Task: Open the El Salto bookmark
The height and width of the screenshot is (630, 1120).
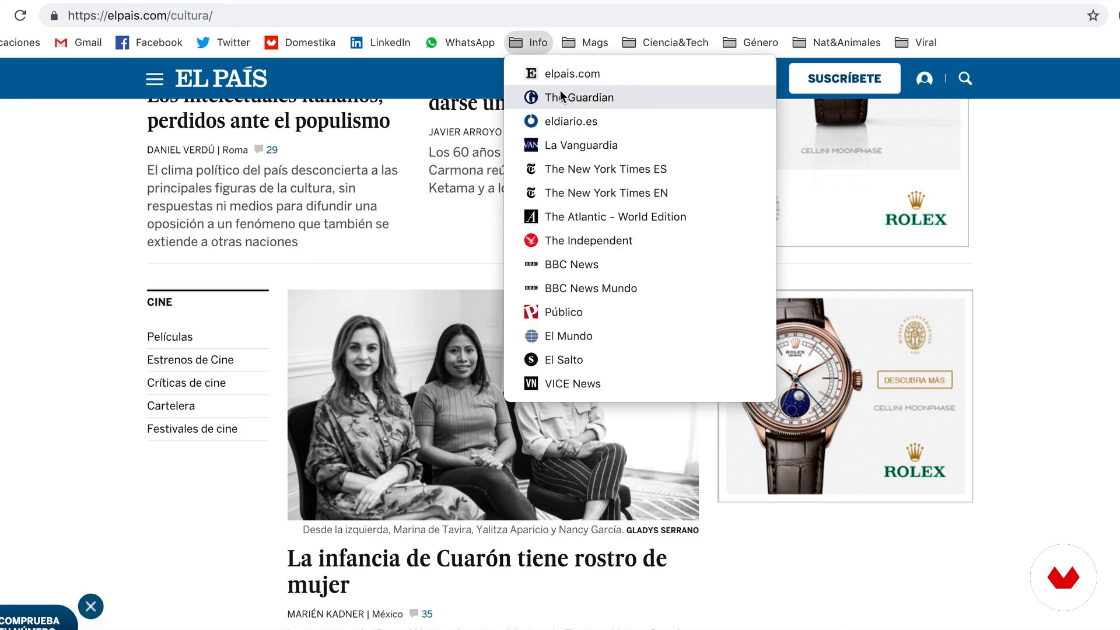Action: 640,360
